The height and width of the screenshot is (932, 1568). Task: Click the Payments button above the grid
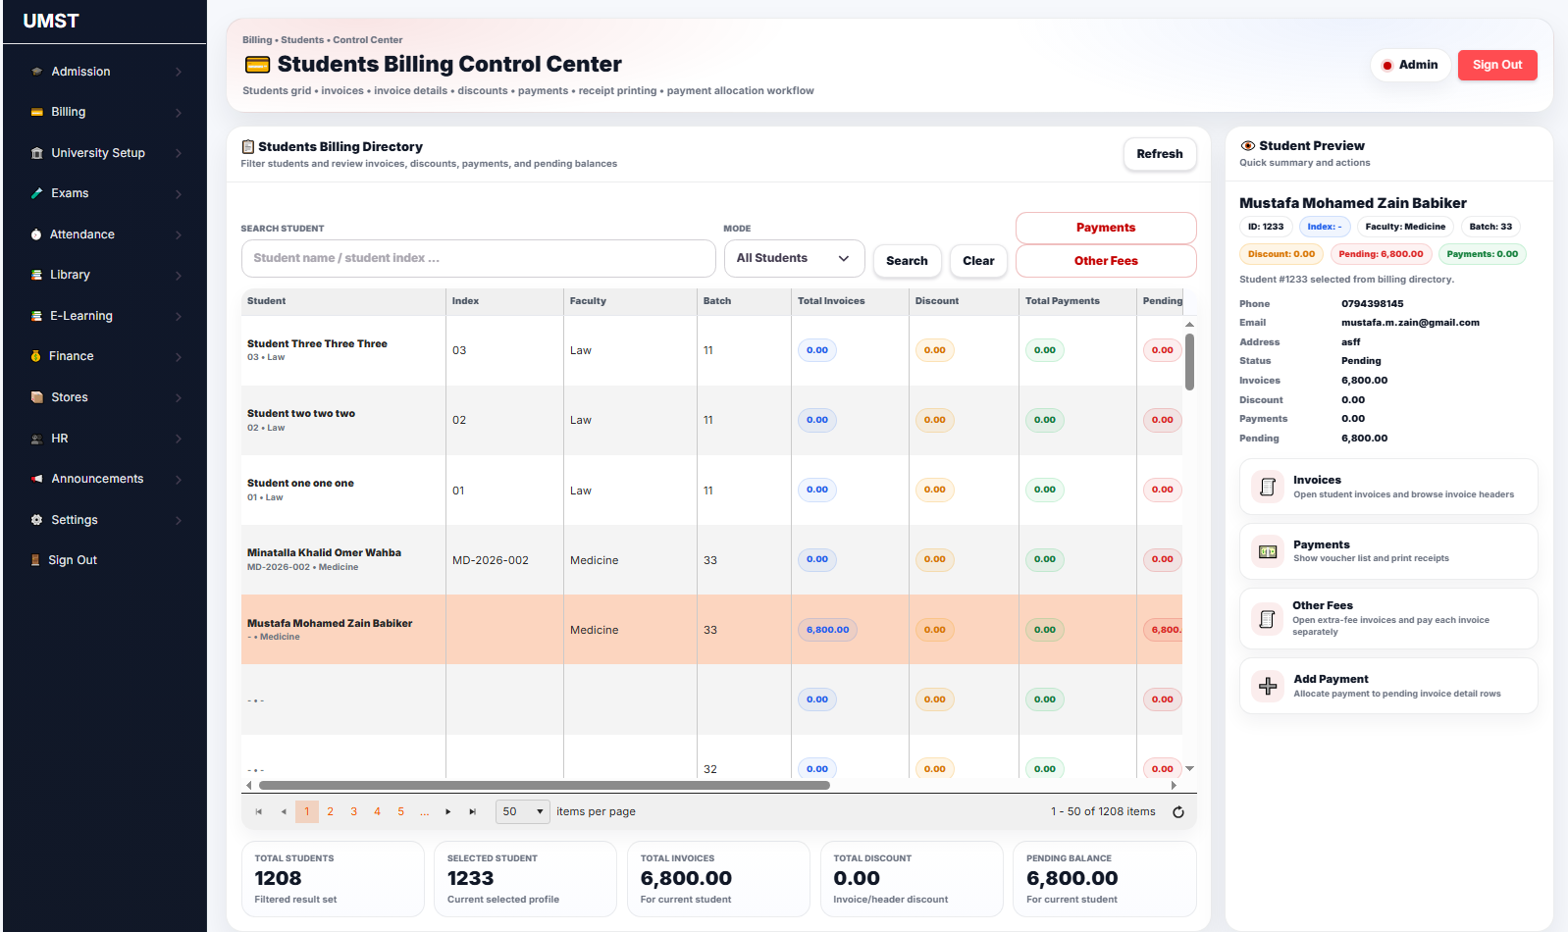(1106, 228)
